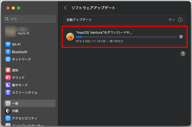Open the help question mark button
Image resolution: width=192 pixels, height=127 pixels.
183,54
